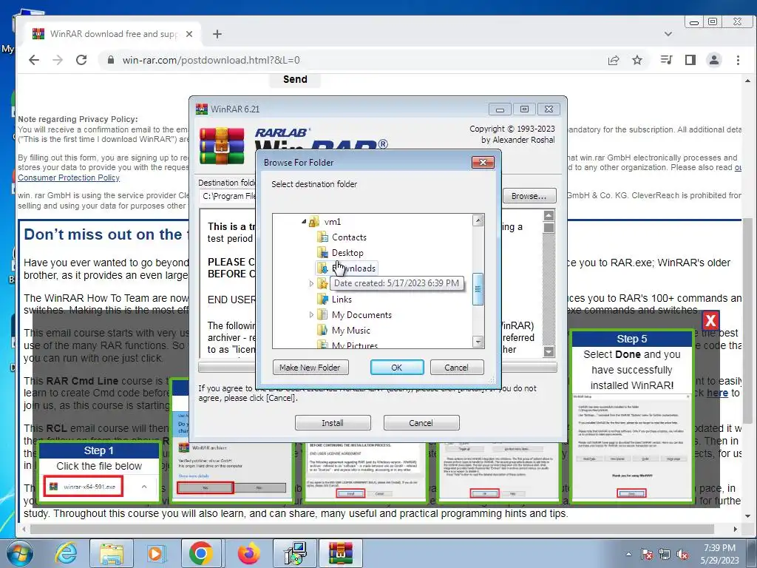This screenshot has height=568, width=757.
Task: Close the WinRAR download tab
Action: coord(189,34)
